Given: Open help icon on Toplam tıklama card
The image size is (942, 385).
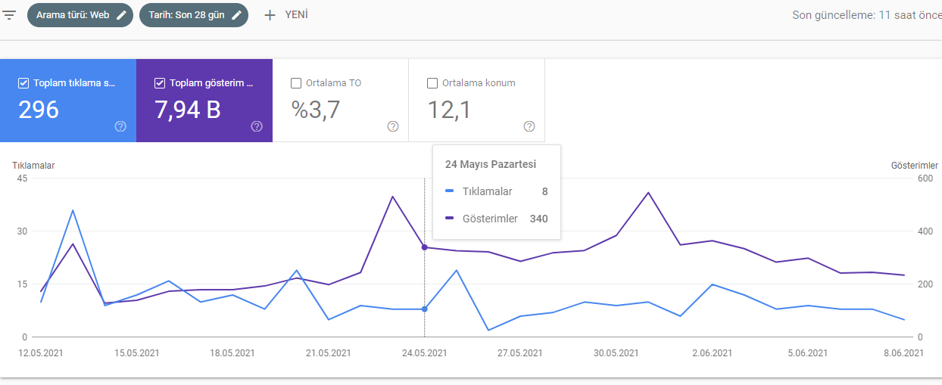Looking at the screenshot, I should [120, 126].
